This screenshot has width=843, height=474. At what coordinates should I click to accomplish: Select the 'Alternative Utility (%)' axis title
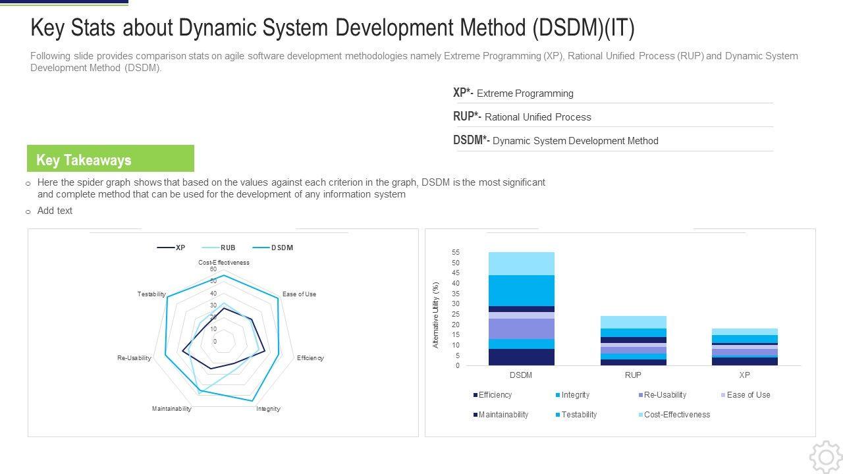coord(435,315)
